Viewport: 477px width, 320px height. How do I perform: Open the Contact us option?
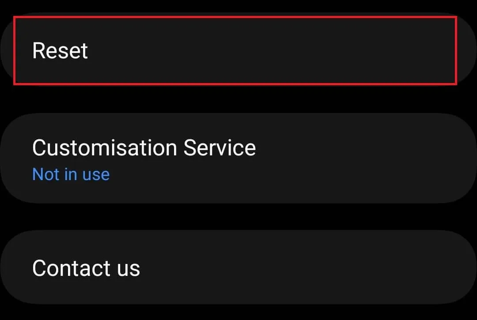238,267
